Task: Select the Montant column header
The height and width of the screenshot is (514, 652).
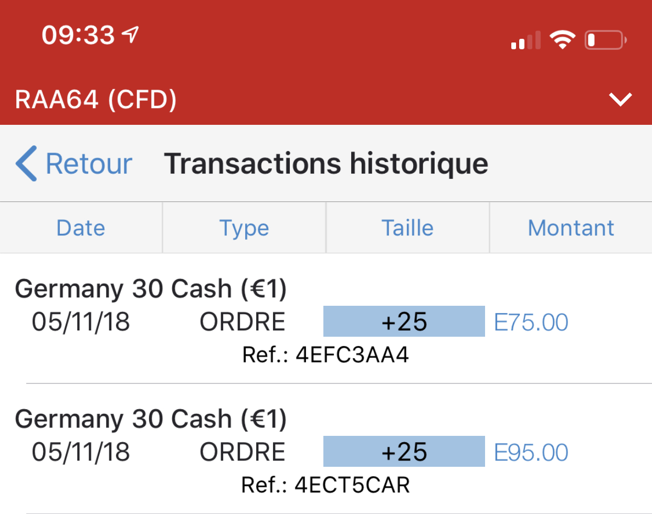Action: click(x=571, y=228)
